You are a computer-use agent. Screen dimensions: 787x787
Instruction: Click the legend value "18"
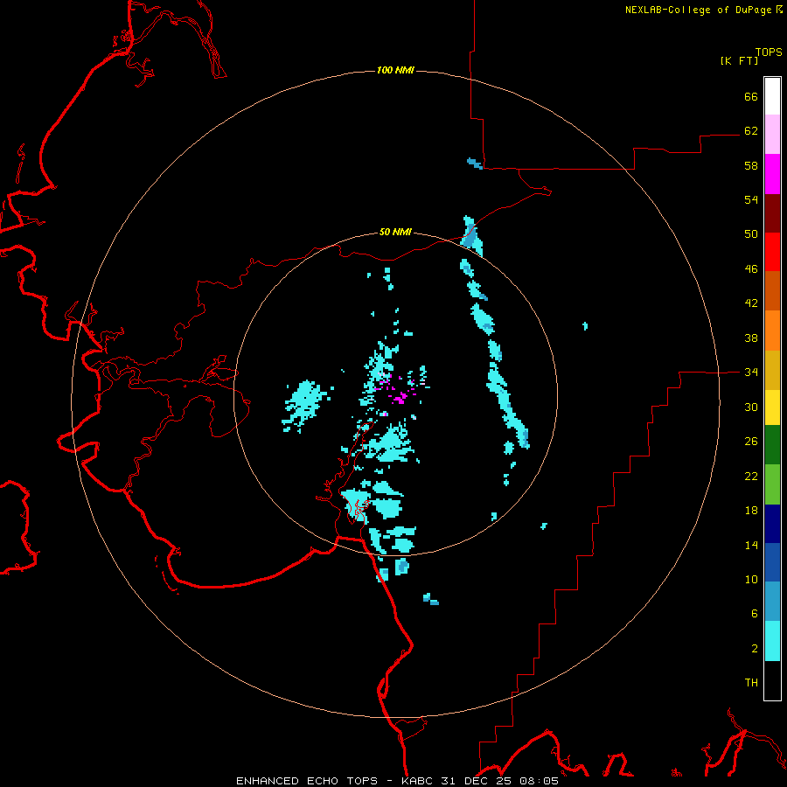[751, 511]
